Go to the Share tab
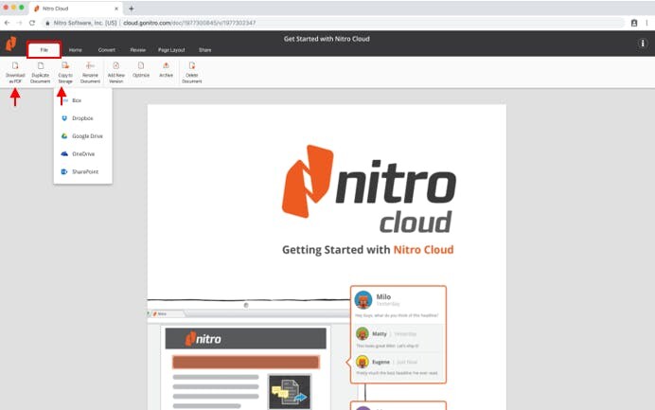 (204, 49)
